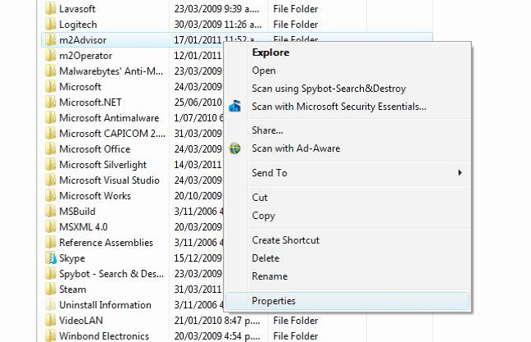Click the Skype folder icon

click(51, 258)
